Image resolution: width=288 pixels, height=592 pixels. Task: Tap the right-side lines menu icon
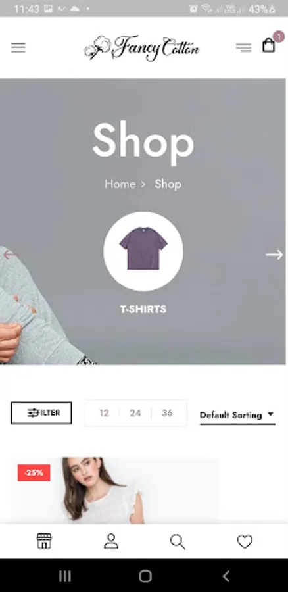(x=244, y=47)
